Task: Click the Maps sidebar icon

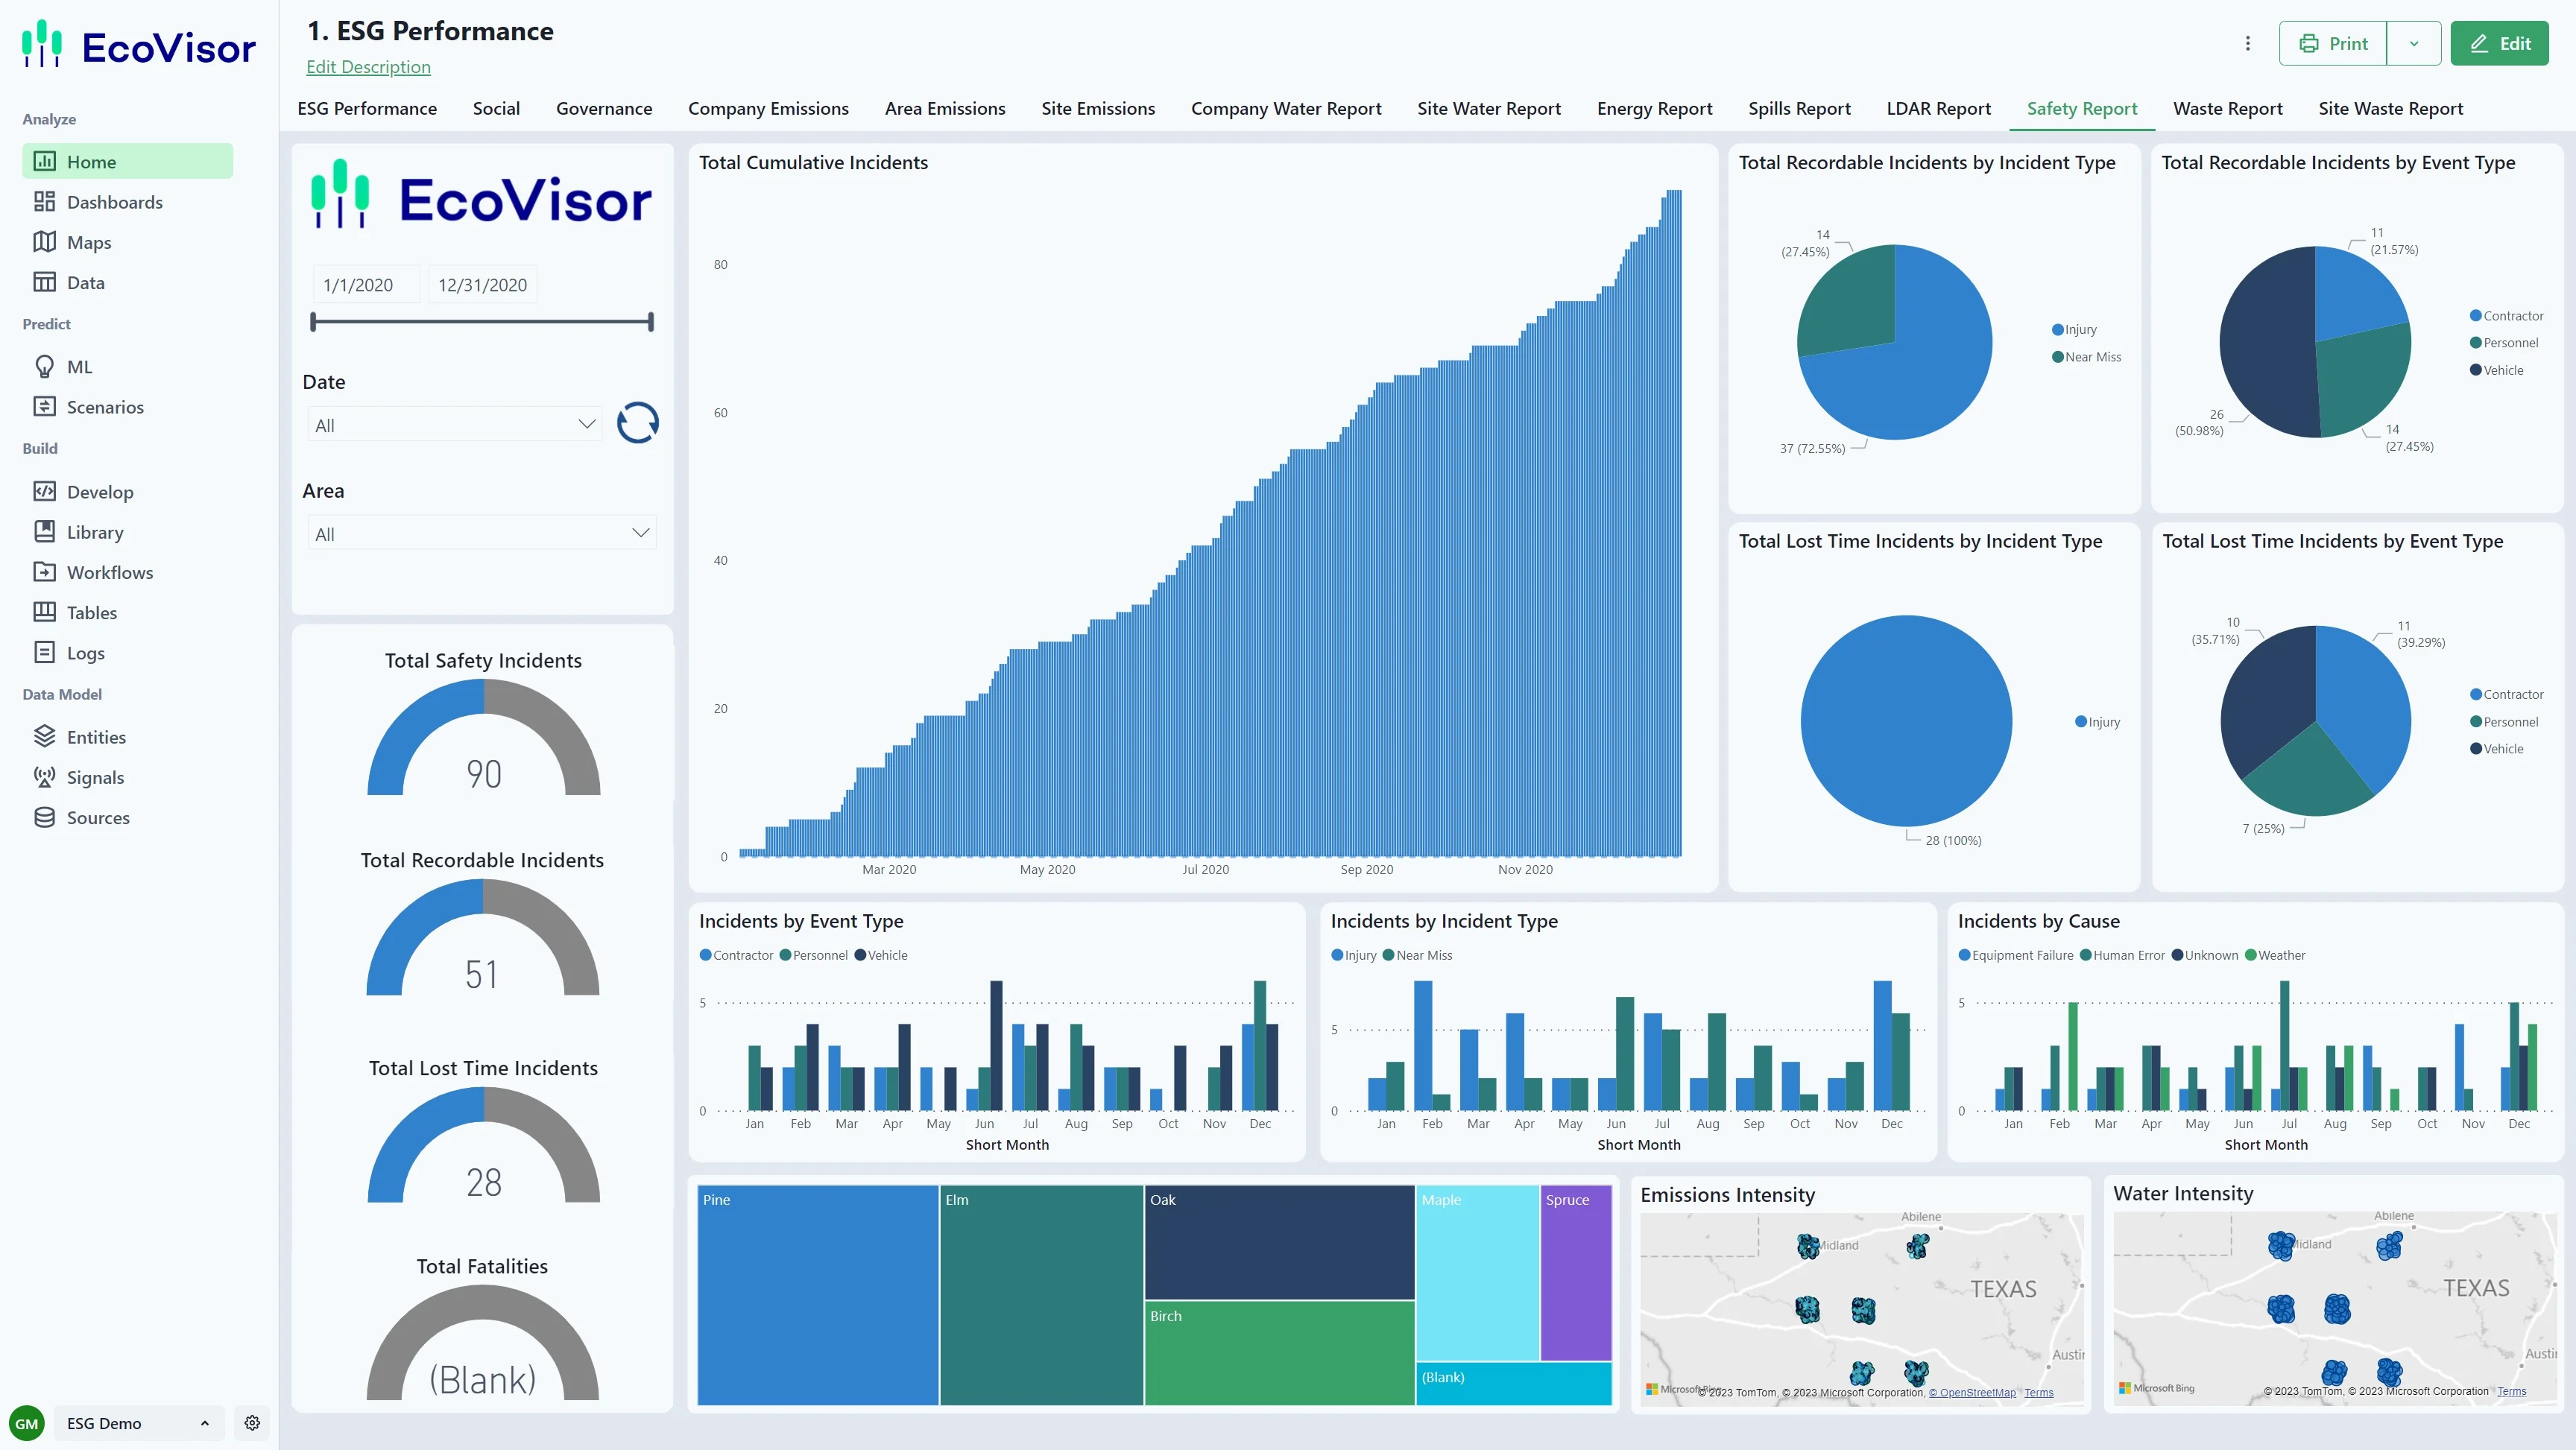Action: tap(44, 242)
